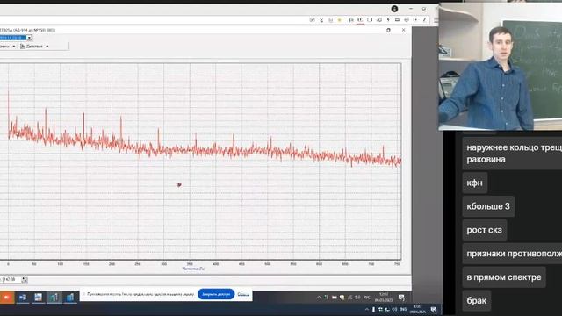Click the РУС language indicator
This screenshot has height=316, width=562.
click(367, 298)
